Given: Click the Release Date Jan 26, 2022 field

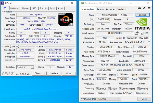Looking at the screenshot, I should pos(103,29).
